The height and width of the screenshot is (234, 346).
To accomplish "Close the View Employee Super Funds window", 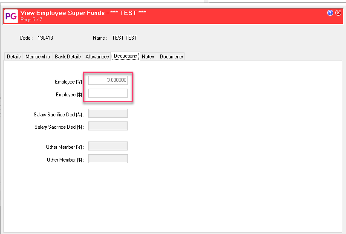I will click(x=338, y=13).
